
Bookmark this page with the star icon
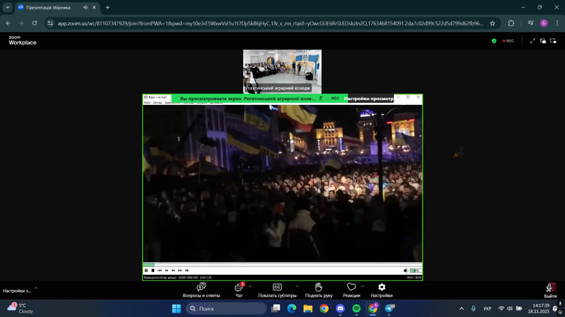click(x=492, y=23)
